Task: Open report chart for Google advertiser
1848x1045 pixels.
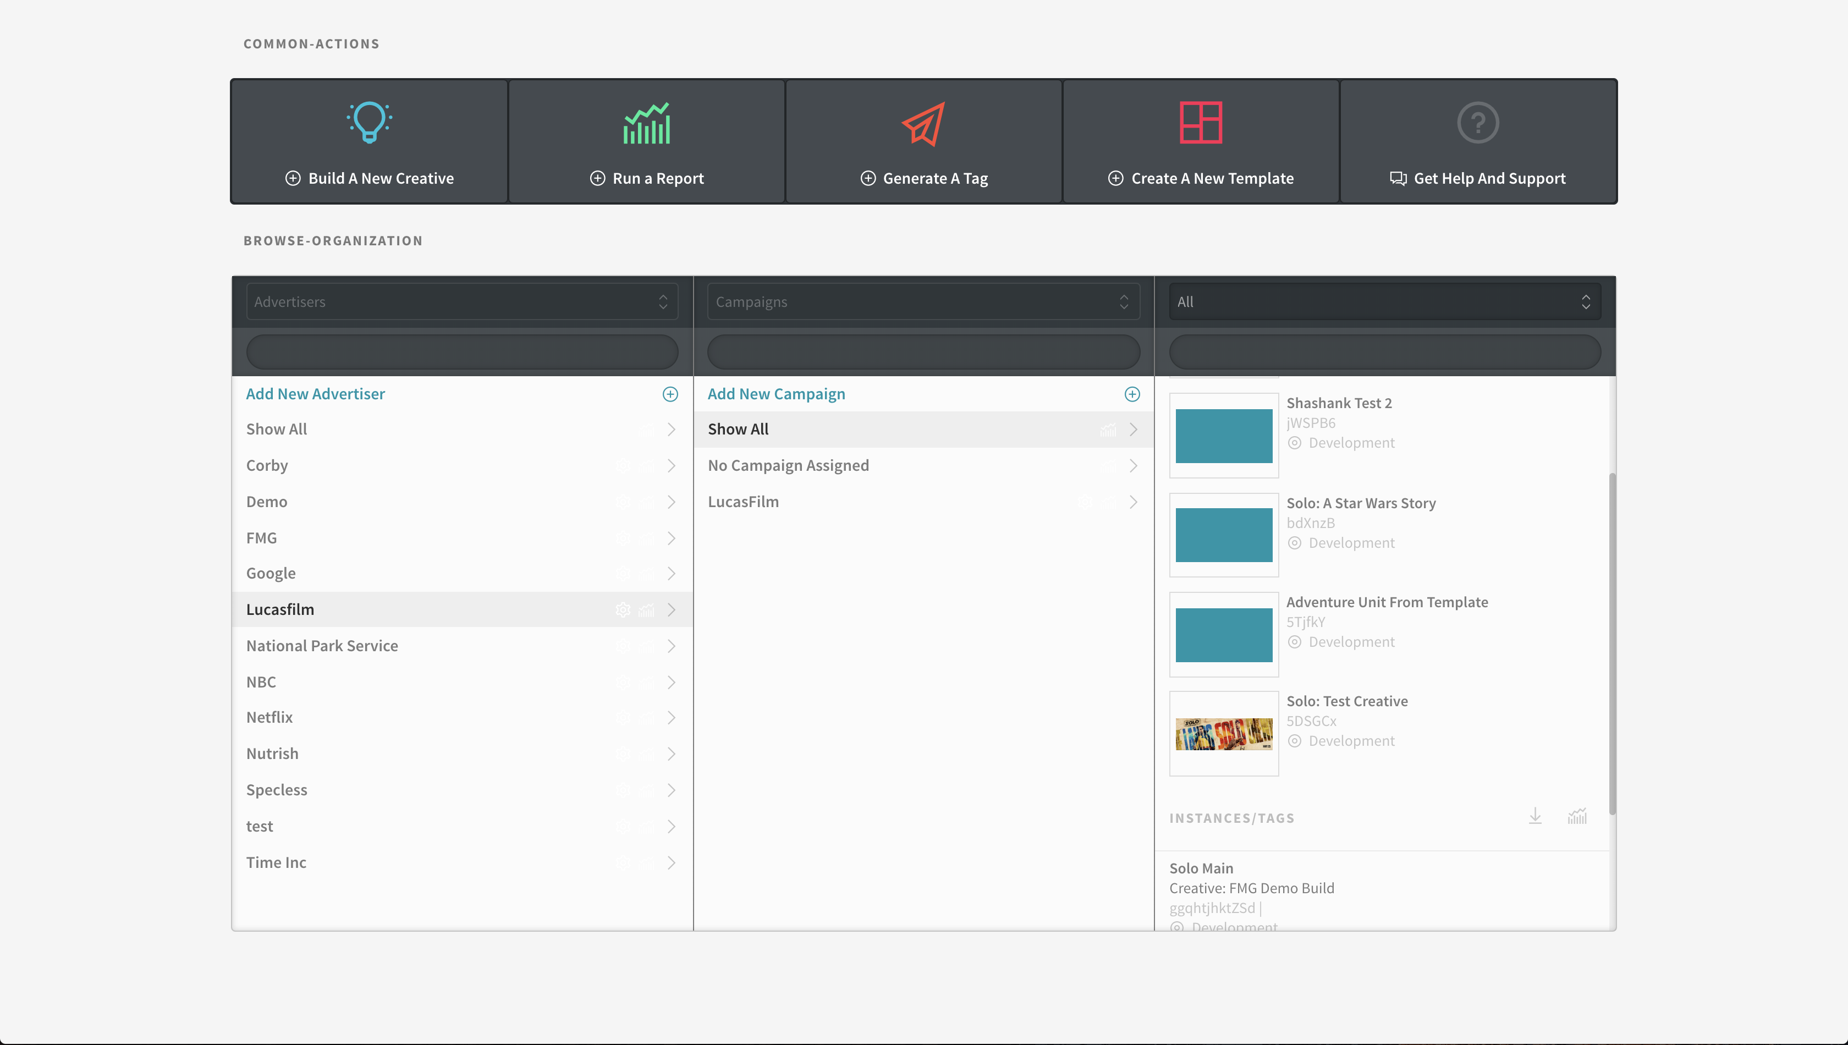Action: pyautogui.click(x=647, y=574)
